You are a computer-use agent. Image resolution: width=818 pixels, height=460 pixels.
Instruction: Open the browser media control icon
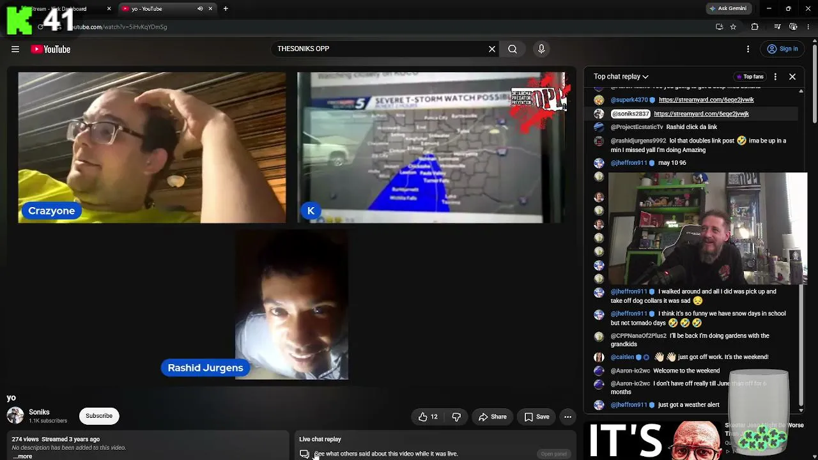click(777, 27)
